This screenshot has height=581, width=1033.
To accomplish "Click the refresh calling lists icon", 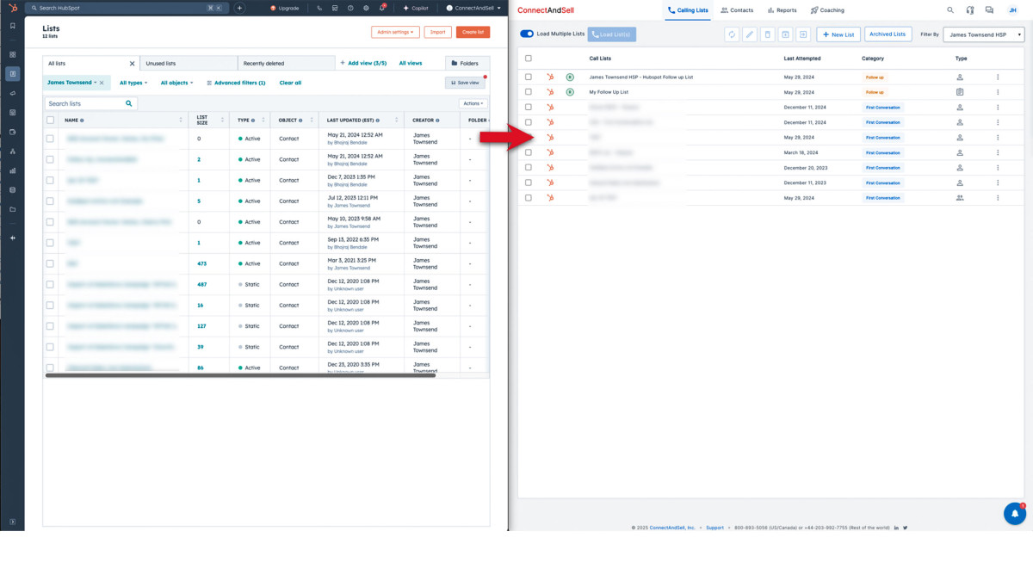I will 732,34.
